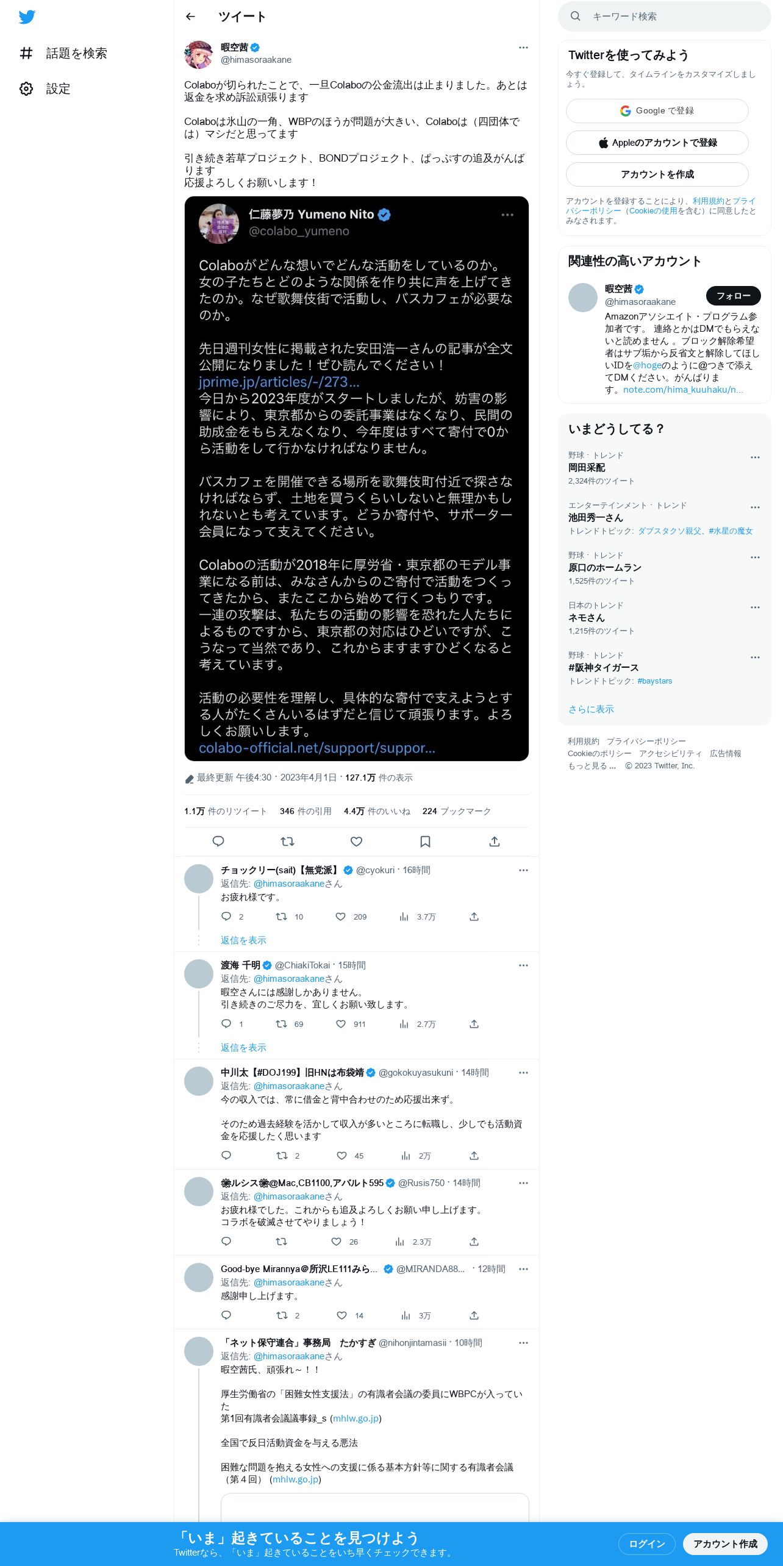This screenshot has height=1566, width=783.
Task: Open more options for 岡田采配 trend
Action: click(x=755, y=457)
